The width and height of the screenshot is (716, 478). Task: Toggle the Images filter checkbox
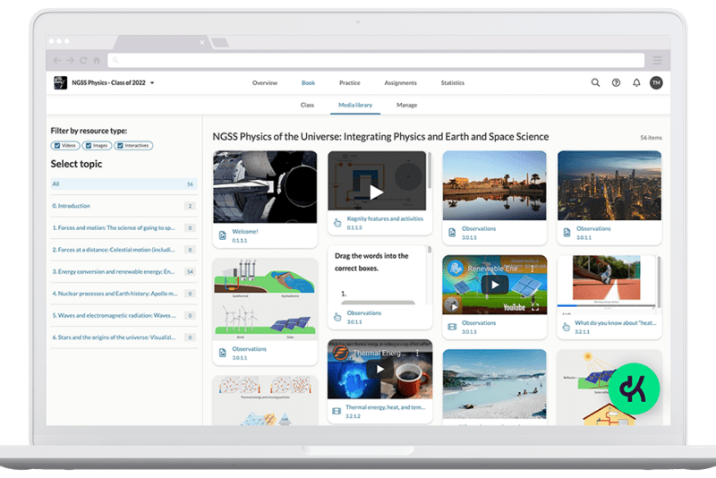click(x=88, y=145)
